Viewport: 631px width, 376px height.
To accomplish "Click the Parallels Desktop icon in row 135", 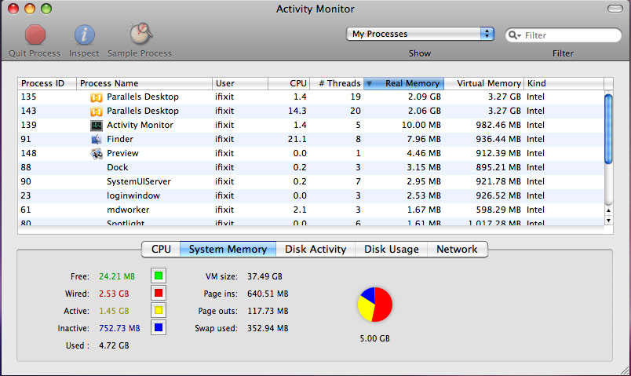I will pos(97,97).
